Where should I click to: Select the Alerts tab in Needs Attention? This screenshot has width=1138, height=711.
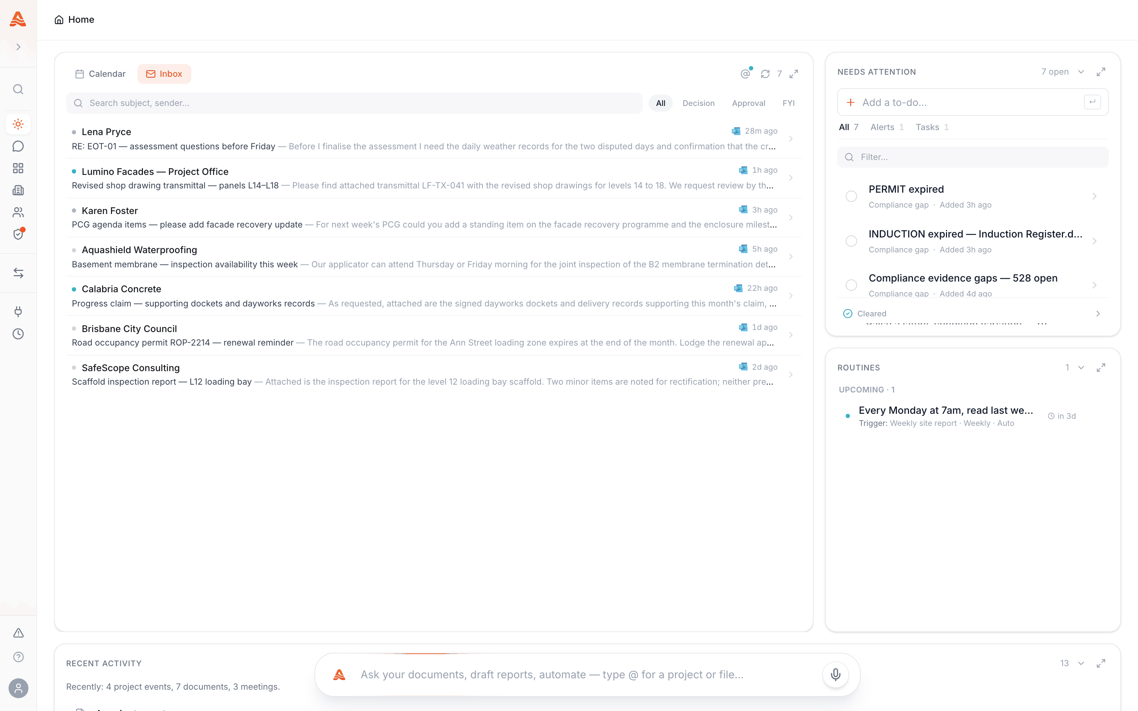(x=887, y=127)
